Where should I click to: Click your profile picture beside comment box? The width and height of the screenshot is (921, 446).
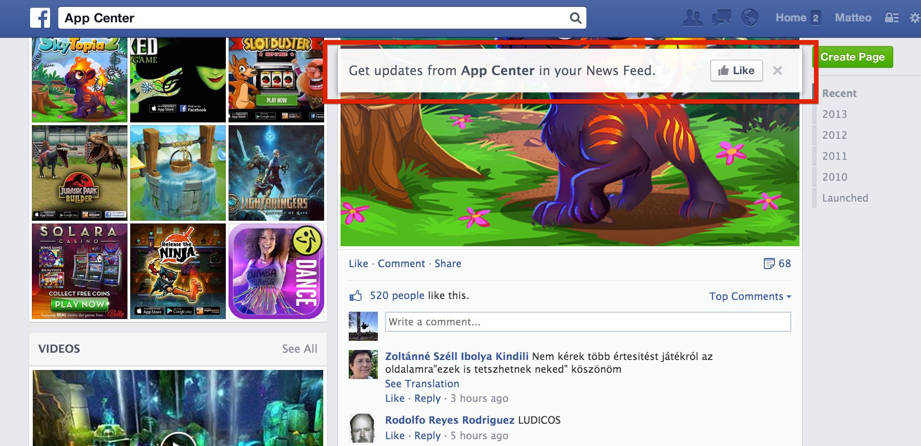point(363,326)
